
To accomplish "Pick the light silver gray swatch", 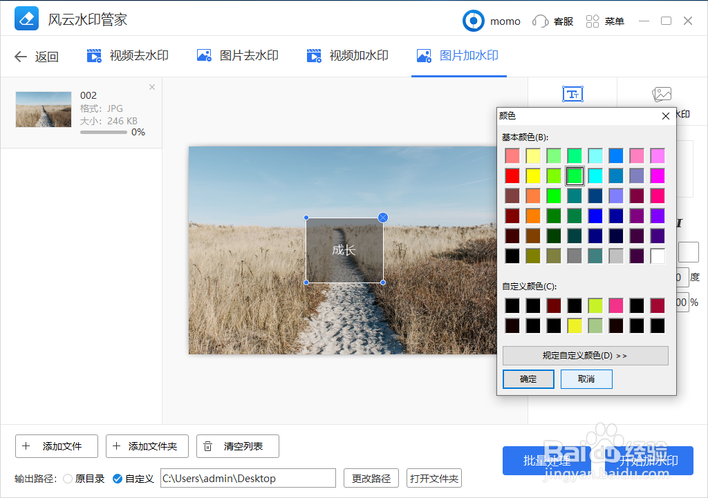I will coord(616,256).
